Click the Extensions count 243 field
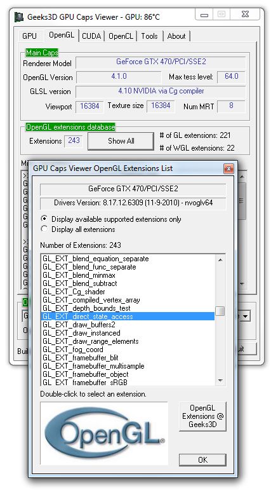This screenshot has width=271, height=490. (74, 141)
